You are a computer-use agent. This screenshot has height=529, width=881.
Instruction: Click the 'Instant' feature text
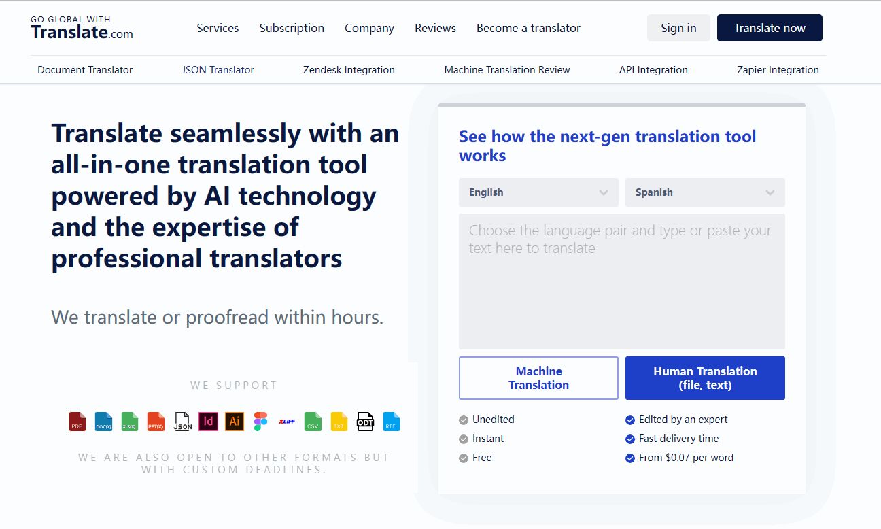click(488, 439)
